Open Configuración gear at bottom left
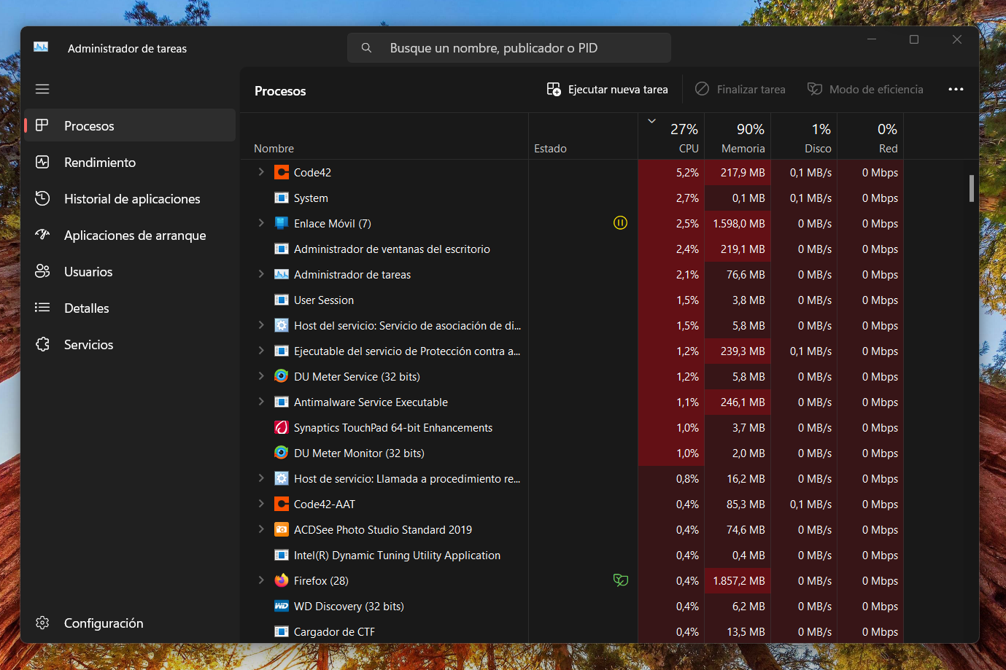 tap(43, 623)
